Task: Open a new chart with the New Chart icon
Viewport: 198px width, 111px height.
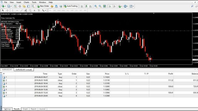Action: coord(3,6)
